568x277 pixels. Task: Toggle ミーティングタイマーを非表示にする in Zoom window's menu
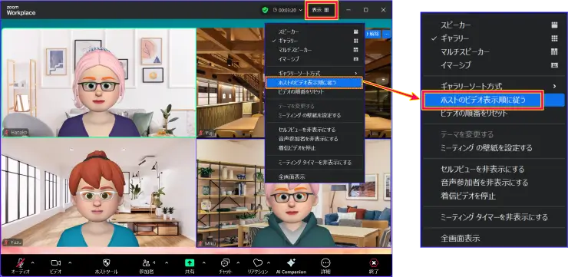click(x=315, y=163)
